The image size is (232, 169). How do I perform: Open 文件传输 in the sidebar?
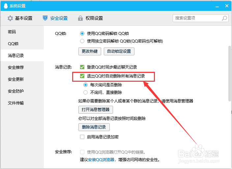22,103
